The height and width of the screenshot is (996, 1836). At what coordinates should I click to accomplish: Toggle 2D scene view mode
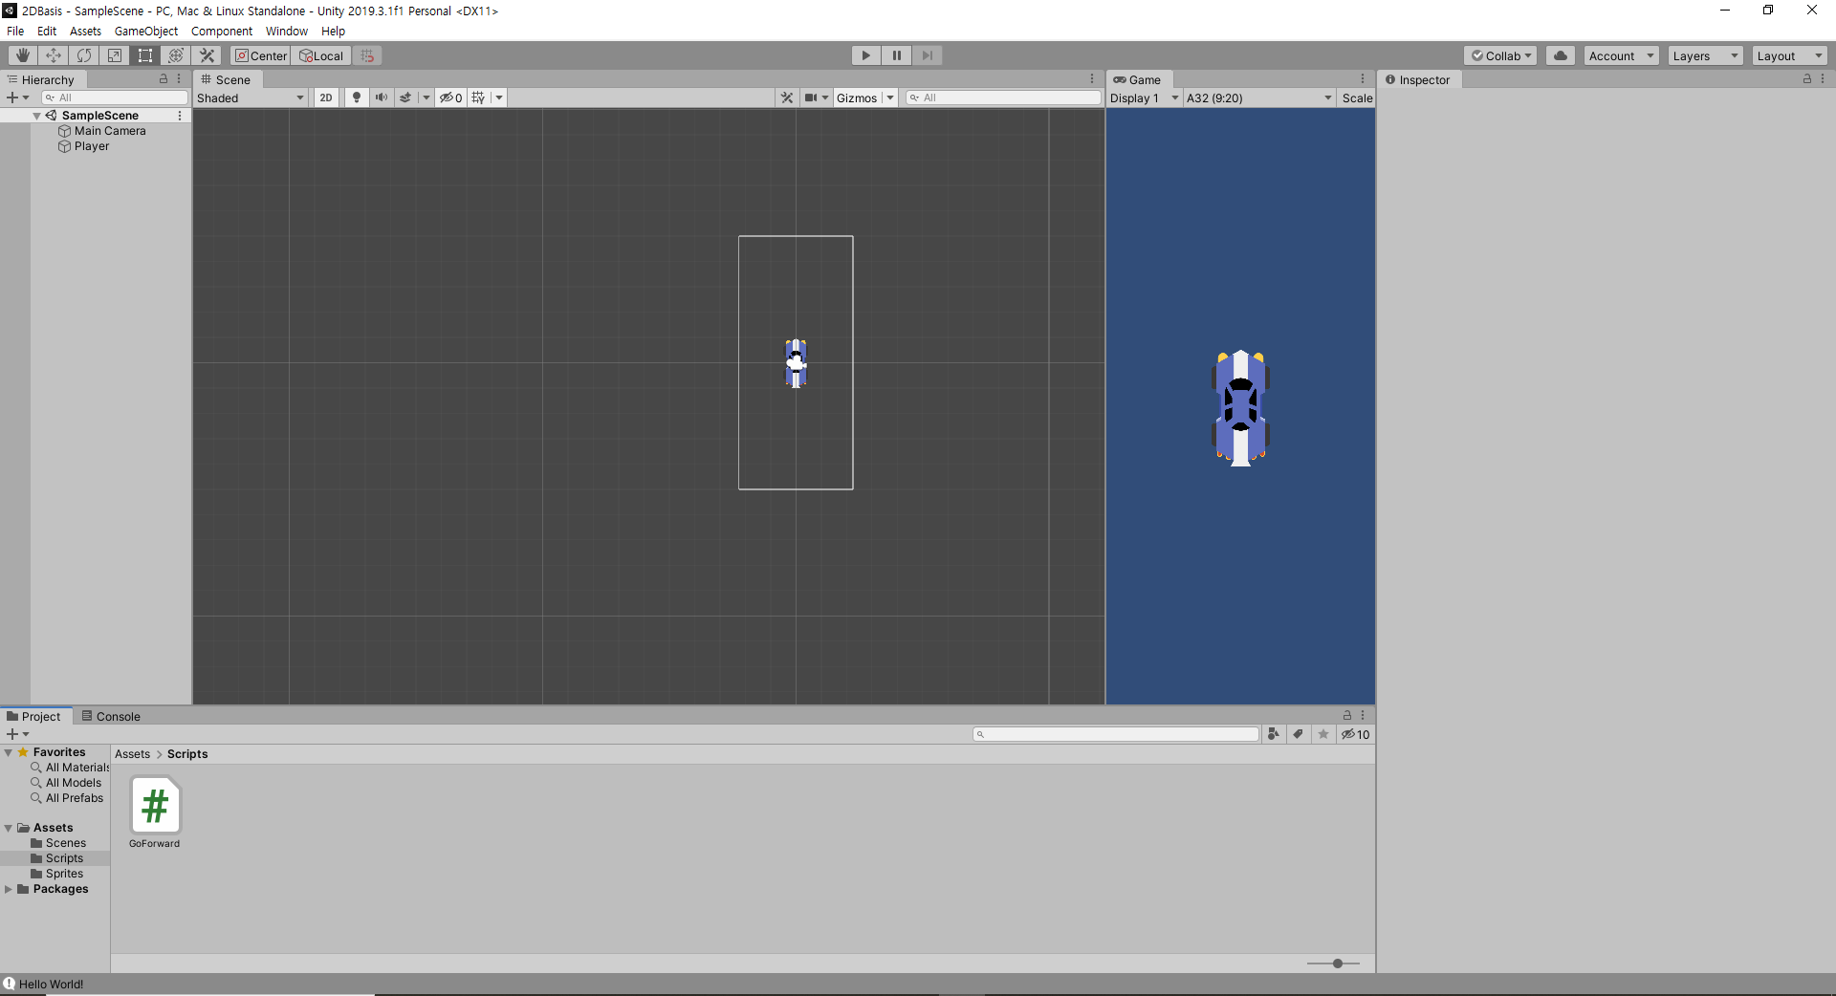[326, 97]
